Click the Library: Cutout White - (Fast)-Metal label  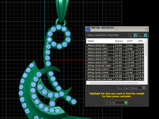coord(103,35)
